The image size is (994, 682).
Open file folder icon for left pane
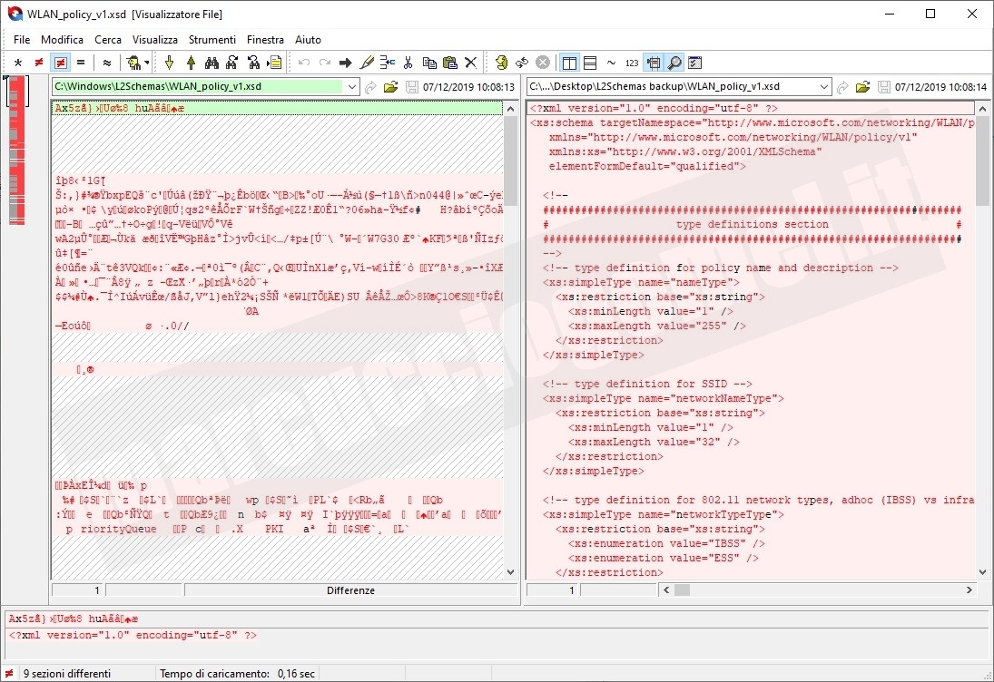pyautogui.click(x=390, y=87)
